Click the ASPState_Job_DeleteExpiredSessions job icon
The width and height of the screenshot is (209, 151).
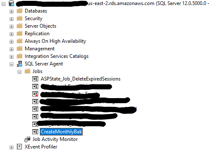click(x=35, y=79)
